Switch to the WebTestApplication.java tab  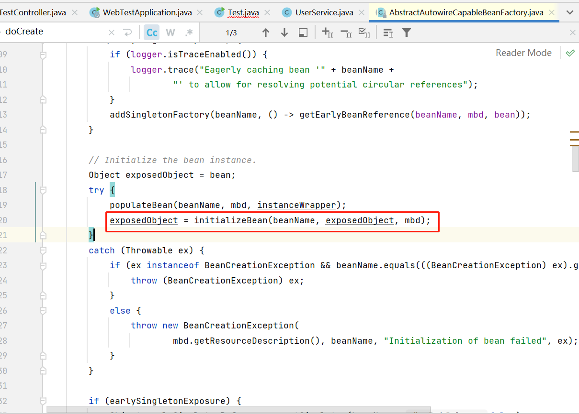(x=147, y=12)
